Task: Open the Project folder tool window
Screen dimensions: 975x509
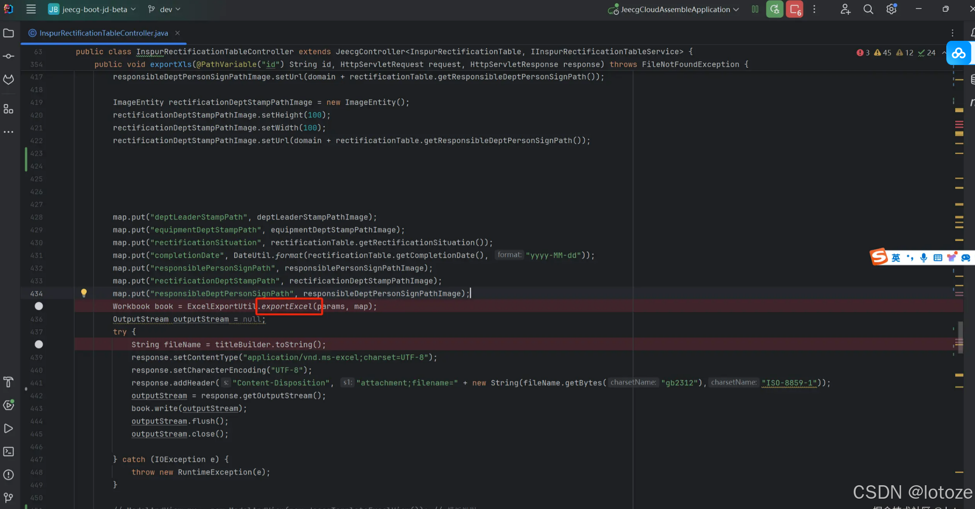Action: point(9,33)
